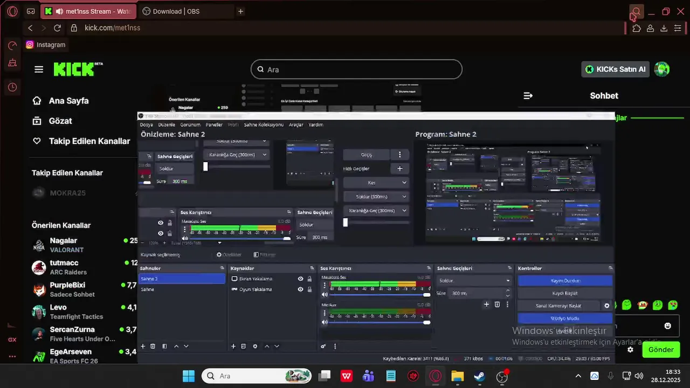Lock the Oyun Yakalama source
Image resolution: width=690 pixels, height=388 pixels.
coord(309,289)
